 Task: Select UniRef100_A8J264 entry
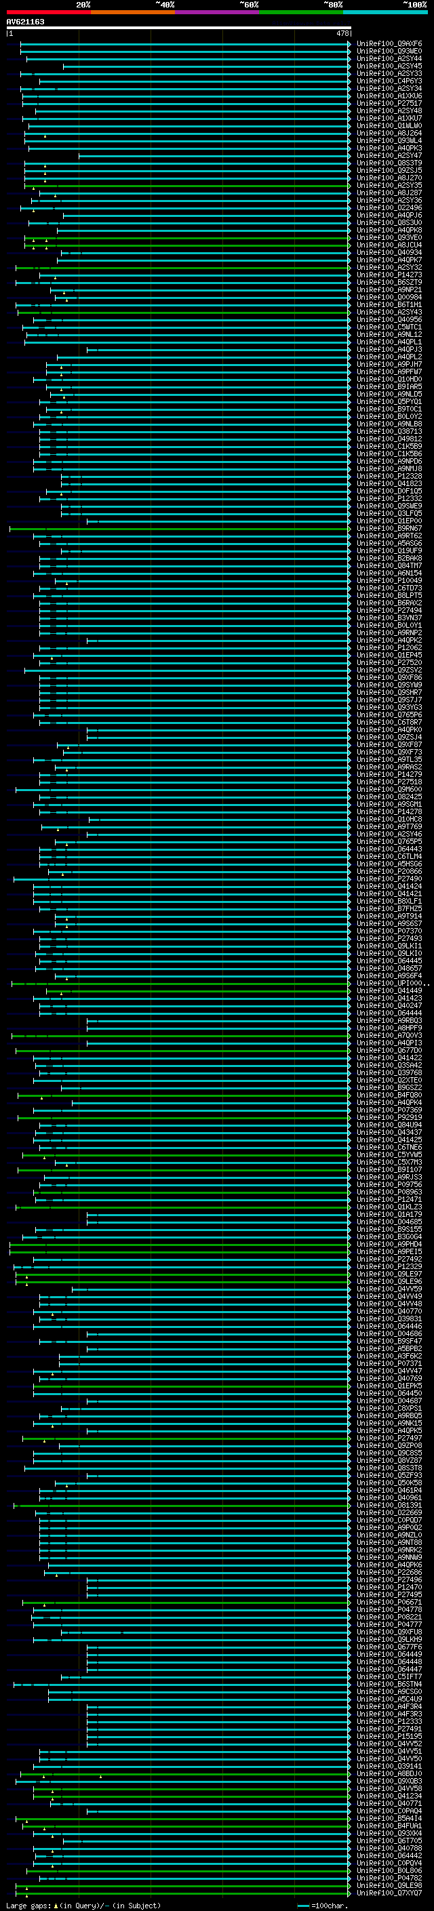coord(389,133)
